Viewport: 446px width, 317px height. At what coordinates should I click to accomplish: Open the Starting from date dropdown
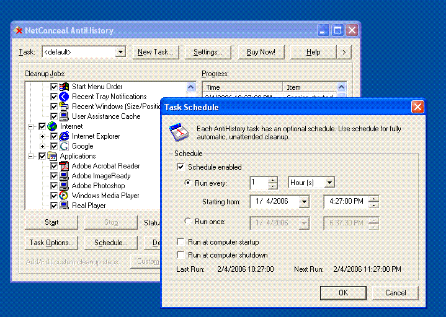(x=304, y=202)
